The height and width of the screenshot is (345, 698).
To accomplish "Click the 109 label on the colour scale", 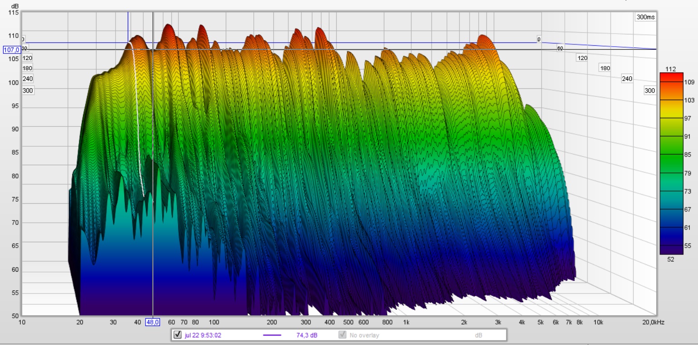I will click(x=689, y=82).
